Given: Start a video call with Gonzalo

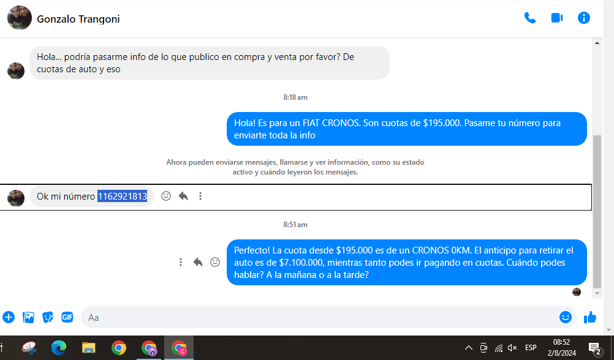Looking at the screenshot, I should [x=556, y=18].
